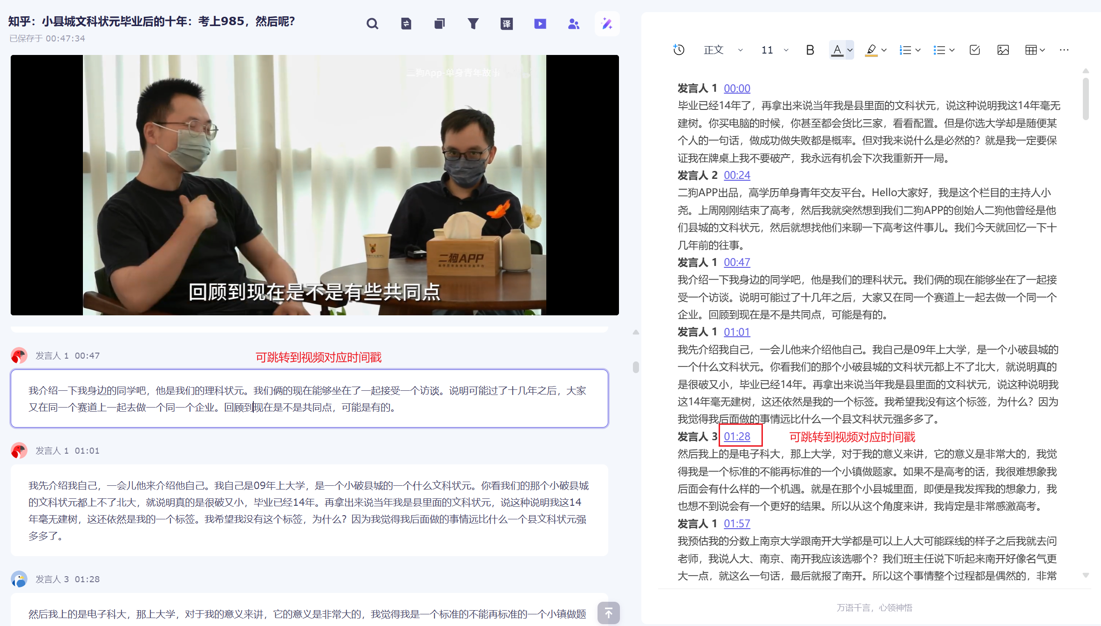The height and width of the screenshot is (626, 1101).
Task: Click the AI magic wand icon
Action: point(607,24)
